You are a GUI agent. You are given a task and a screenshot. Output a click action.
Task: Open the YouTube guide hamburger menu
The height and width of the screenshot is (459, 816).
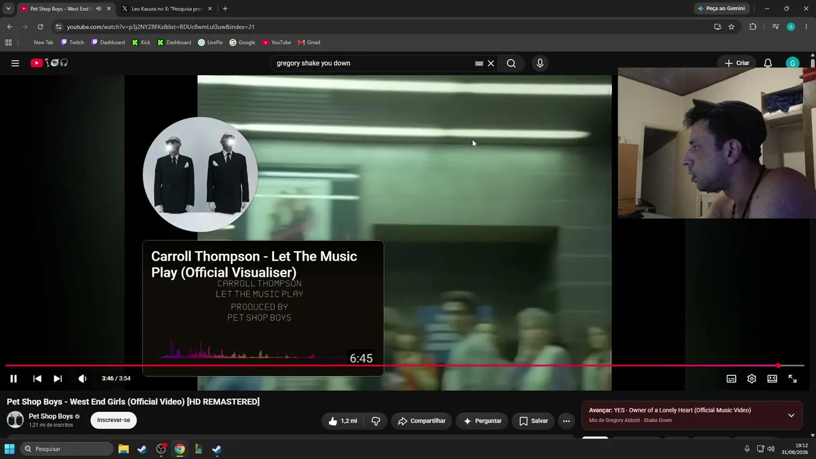pos(15,63)
